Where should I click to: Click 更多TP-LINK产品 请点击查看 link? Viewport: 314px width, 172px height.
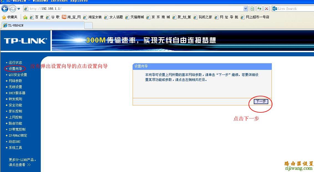coord(22,162)
